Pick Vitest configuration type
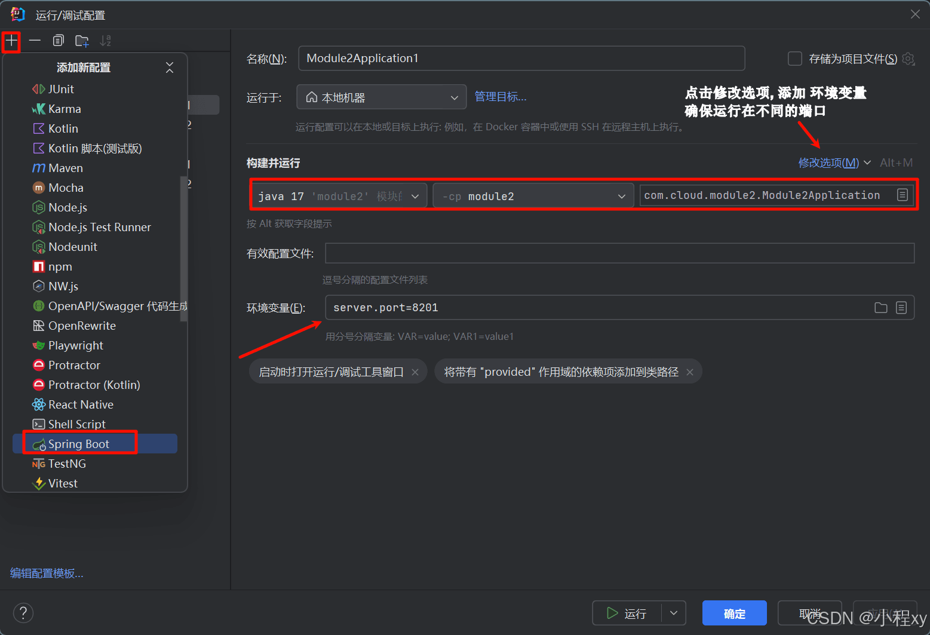 coord(96,483)
